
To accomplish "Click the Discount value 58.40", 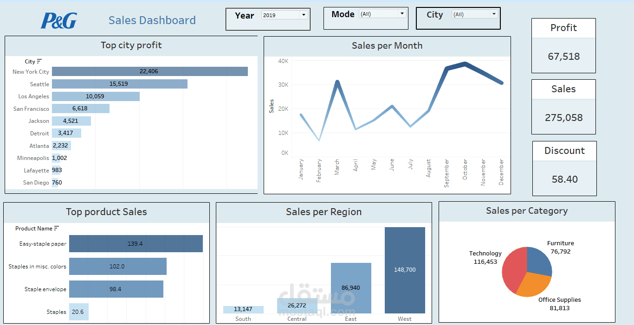I will click(x=564, y=179).
